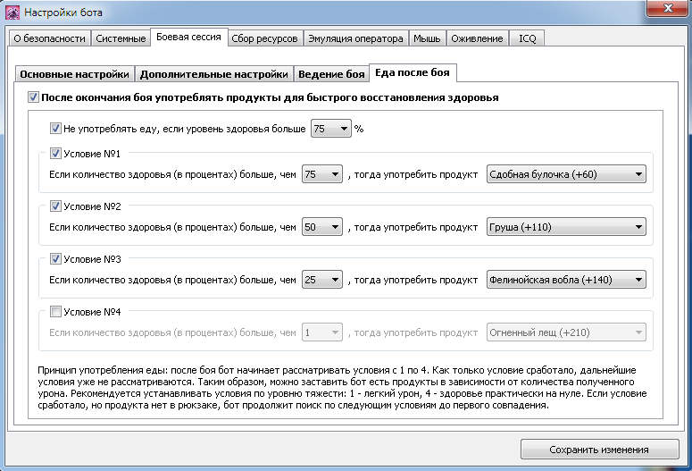Click Сохранить изменения button
692x471 pixels.
(599, 450)
